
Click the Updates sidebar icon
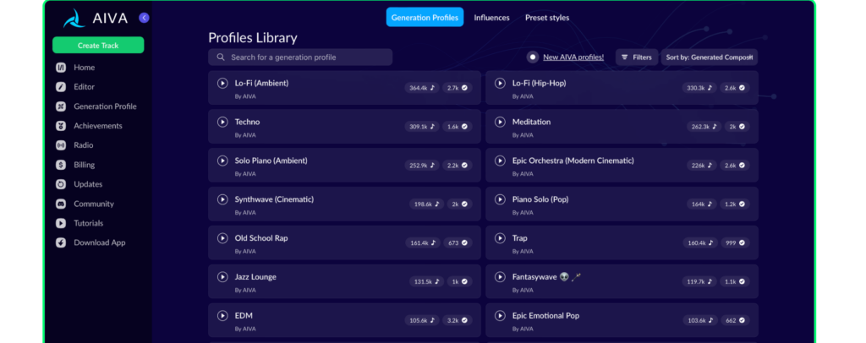pos(61,184)
